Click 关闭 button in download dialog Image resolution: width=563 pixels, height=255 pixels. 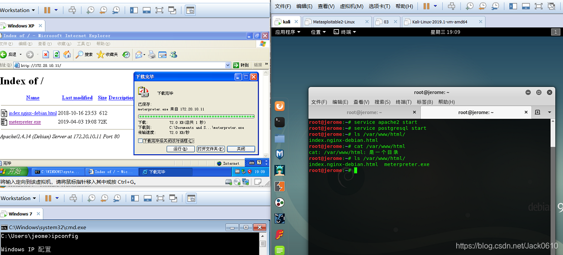point(241,149)
